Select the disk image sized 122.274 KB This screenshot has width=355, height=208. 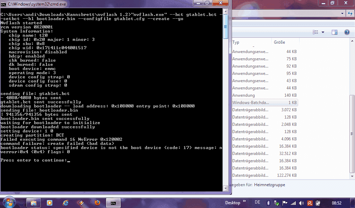pos(265,175)
